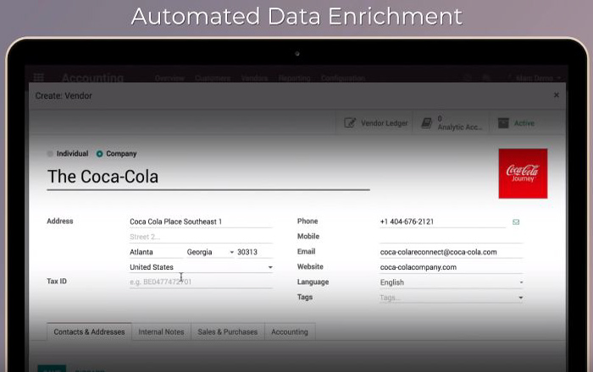Image resolution: width=593 pixels, height=372 pixels.
Task: Click the Tax ID input field
Action: [x=201, y=282]
